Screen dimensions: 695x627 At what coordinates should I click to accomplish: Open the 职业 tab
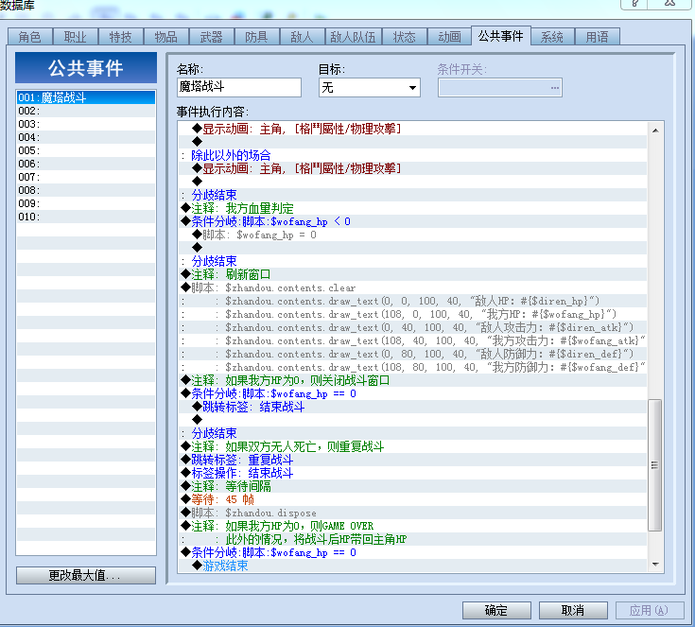click(x=76, y=36)
